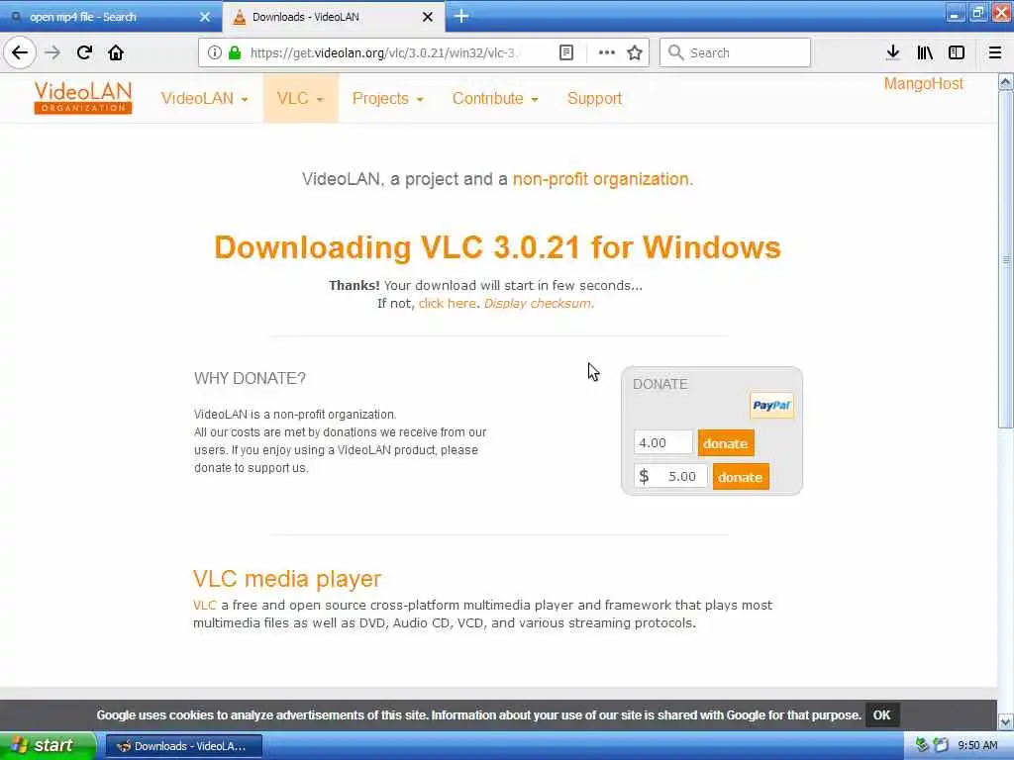Bookmark this page with the star icon
This screenshot has width=1014, height=760.
[635, 52]
